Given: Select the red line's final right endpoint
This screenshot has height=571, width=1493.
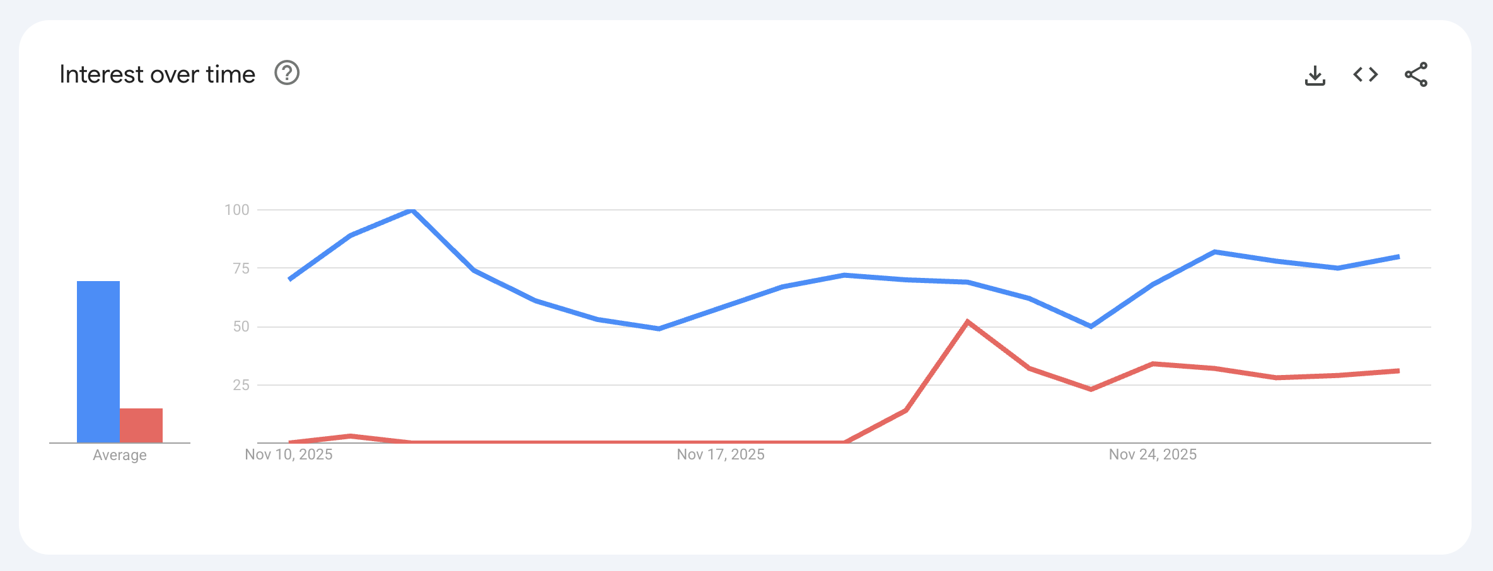Looking at the screenshot, I should [x=1398, y=371].
